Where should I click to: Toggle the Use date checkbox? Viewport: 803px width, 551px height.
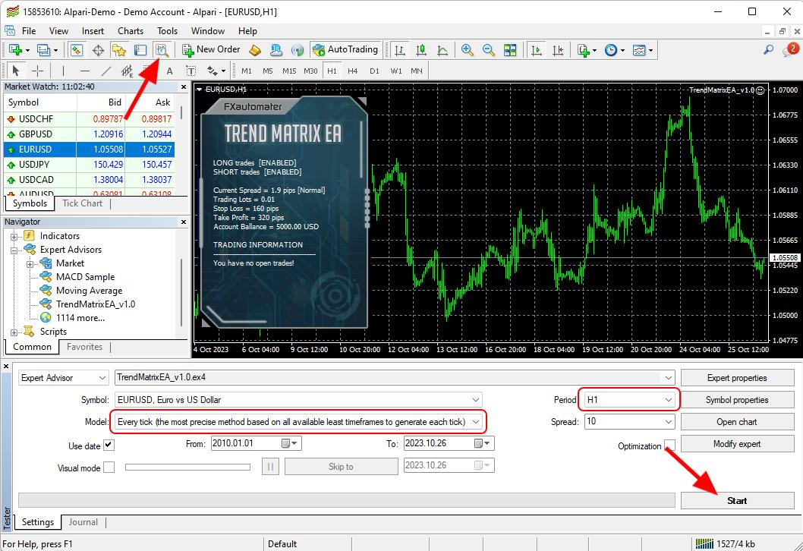click(109, 445)
